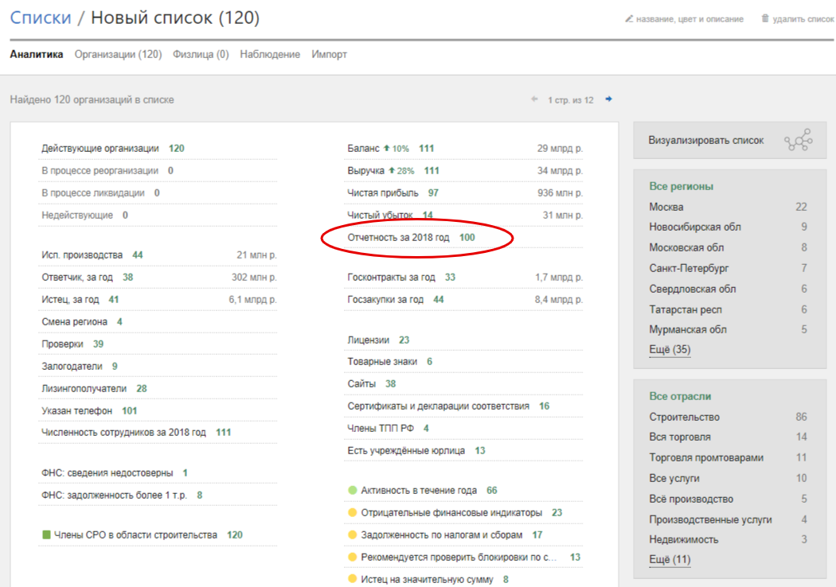Switch to the Наблюдение tab

coord(270,54)
